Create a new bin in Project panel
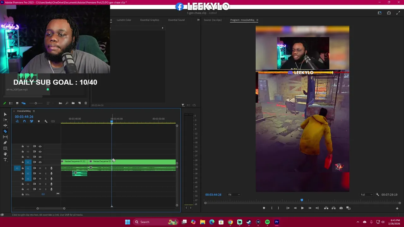The image size is (404, 227). (x=73, y=103)
